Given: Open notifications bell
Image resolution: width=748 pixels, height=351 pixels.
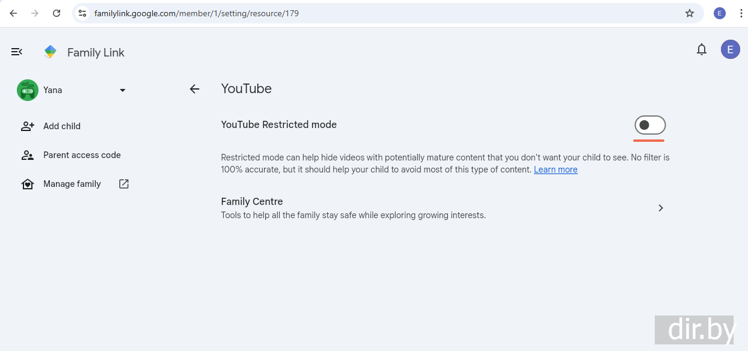Looking at the screenshot, I should [701, 50].
